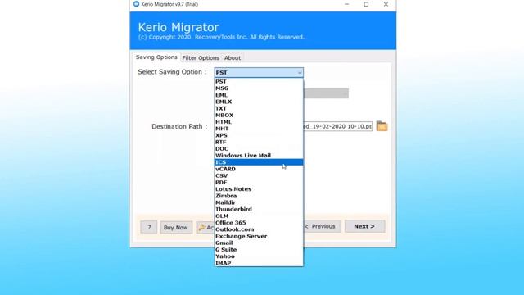Select Outlook.com as destination
Viewport: 524px width, 295px height.
[259, 229]
